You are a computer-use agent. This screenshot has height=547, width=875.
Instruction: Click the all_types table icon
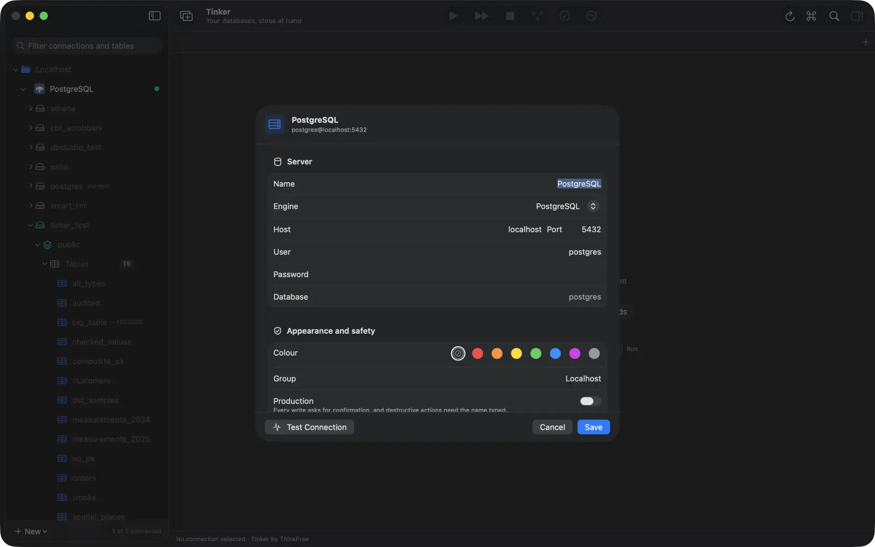click(62, 284)
